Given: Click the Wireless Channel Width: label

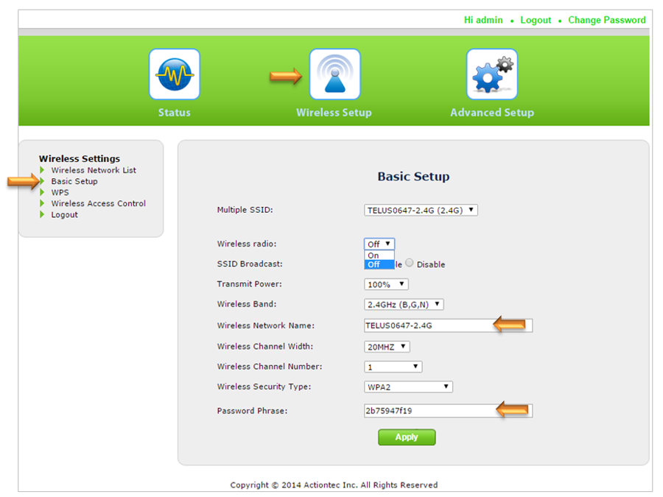Looking at the screenshot, I should tap(265, 346).
